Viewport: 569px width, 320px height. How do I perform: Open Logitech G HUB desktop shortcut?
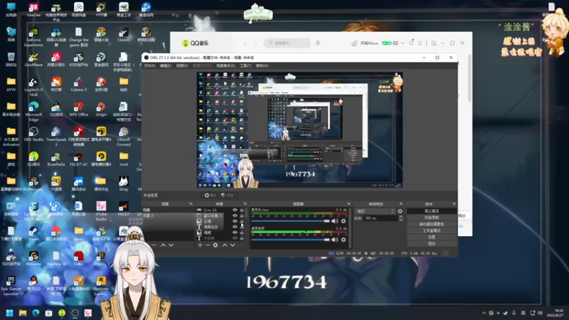click(x=33, y=87)
